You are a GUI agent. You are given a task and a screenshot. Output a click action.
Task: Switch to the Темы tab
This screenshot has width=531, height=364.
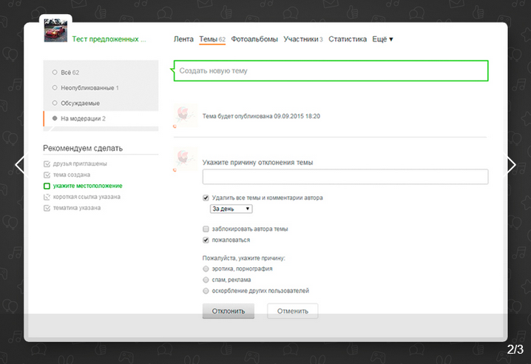point(212,39)
